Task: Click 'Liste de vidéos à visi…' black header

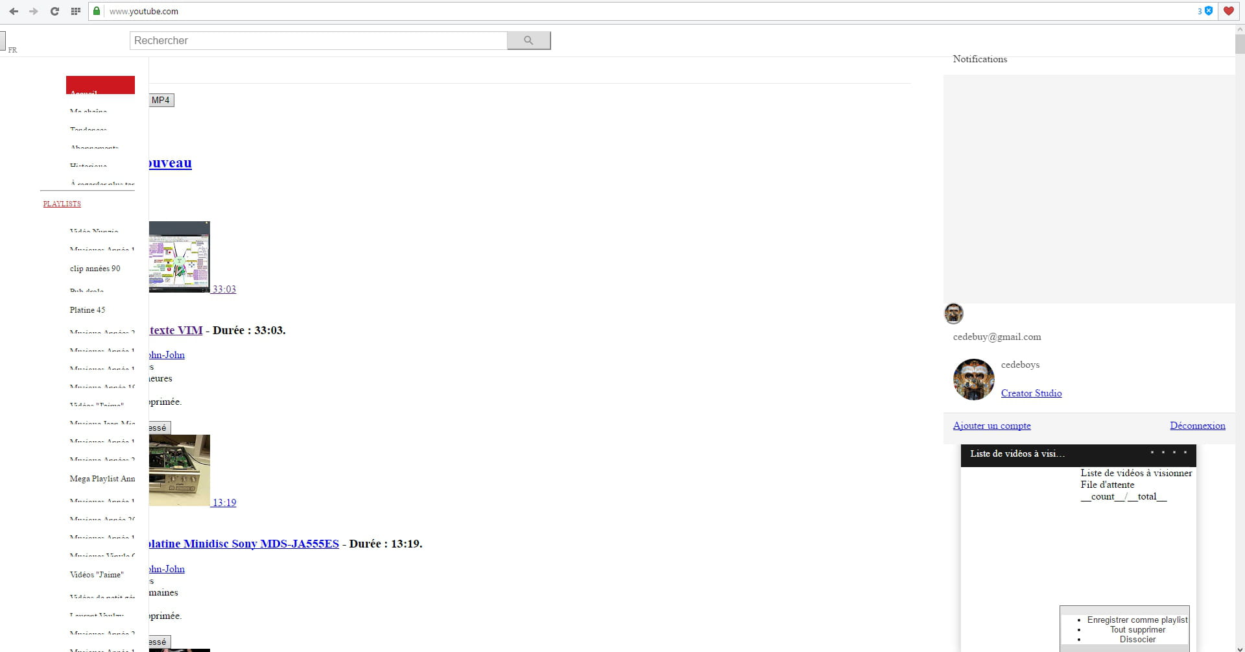Action: tap(1078, 454)
